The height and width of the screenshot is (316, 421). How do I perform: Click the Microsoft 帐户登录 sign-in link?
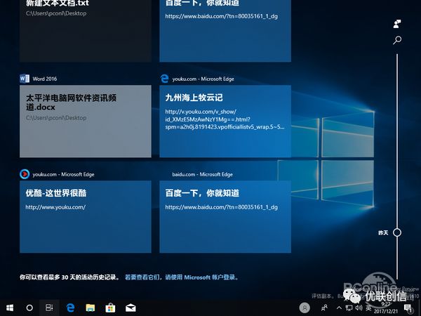[182, 277]
